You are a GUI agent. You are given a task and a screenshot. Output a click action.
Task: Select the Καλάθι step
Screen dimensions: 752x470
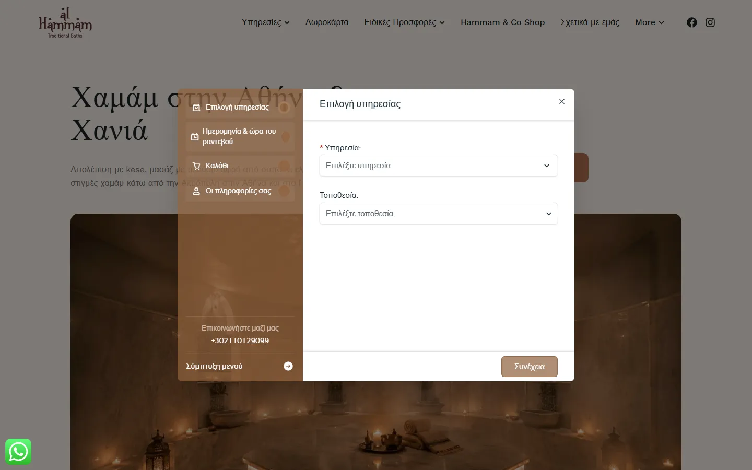[x=240, y=166]
